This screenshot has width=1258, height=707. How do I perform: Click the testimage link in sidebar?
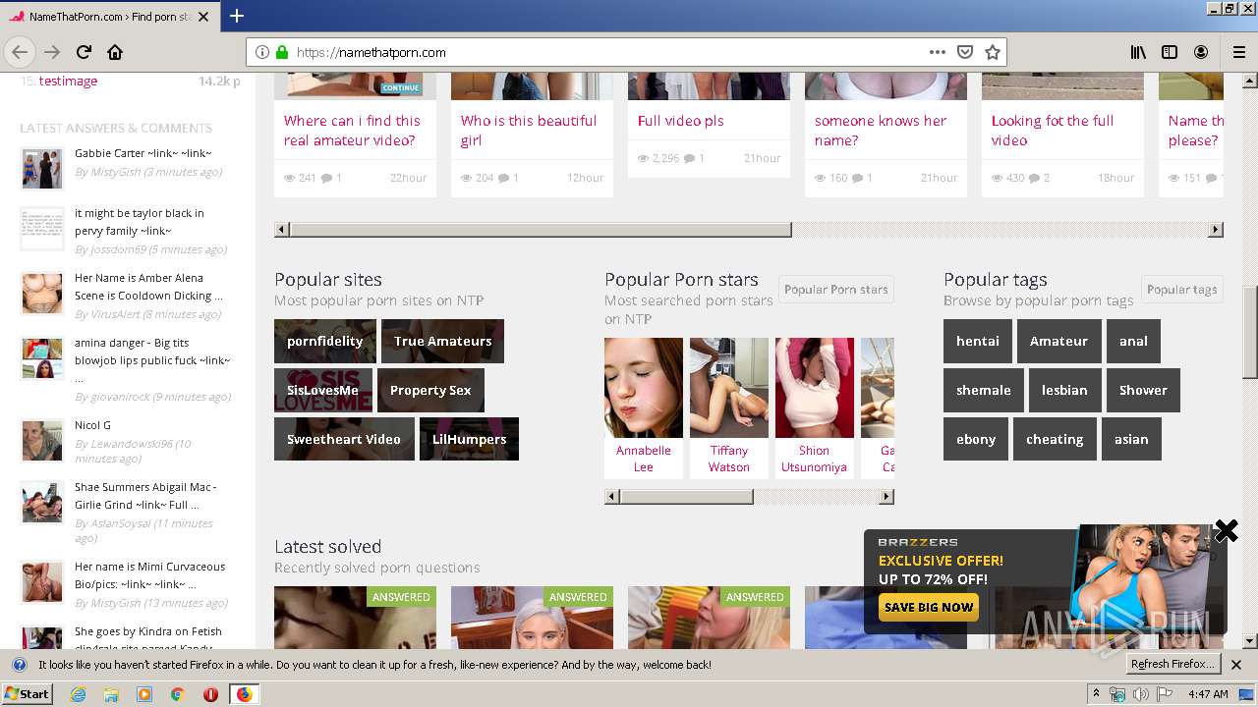pyautogui.click(x=68, y=82)
